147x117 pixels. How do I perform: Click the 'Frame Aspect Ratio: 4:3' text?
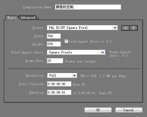120,54
